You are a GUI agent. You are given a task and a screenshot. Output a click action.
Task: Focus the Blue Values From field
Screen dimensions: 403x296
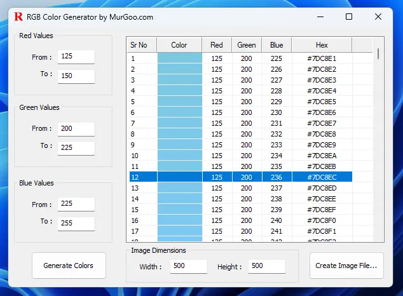click(76, 204)
